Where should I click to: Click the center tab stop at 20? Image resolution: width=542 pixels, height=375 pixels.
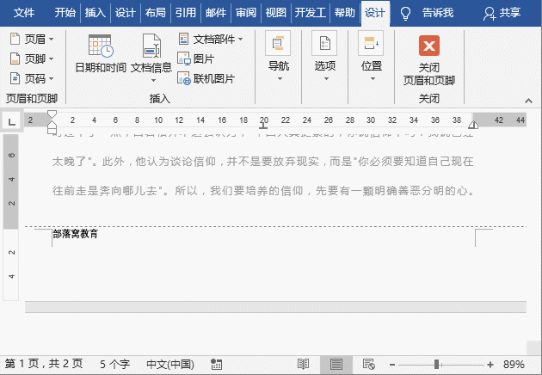(263, 126)
